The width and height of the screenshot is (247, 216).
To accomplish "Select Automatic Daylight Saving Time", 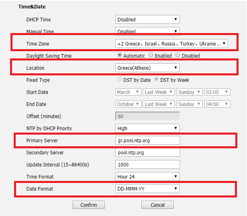I will (120, 56).
